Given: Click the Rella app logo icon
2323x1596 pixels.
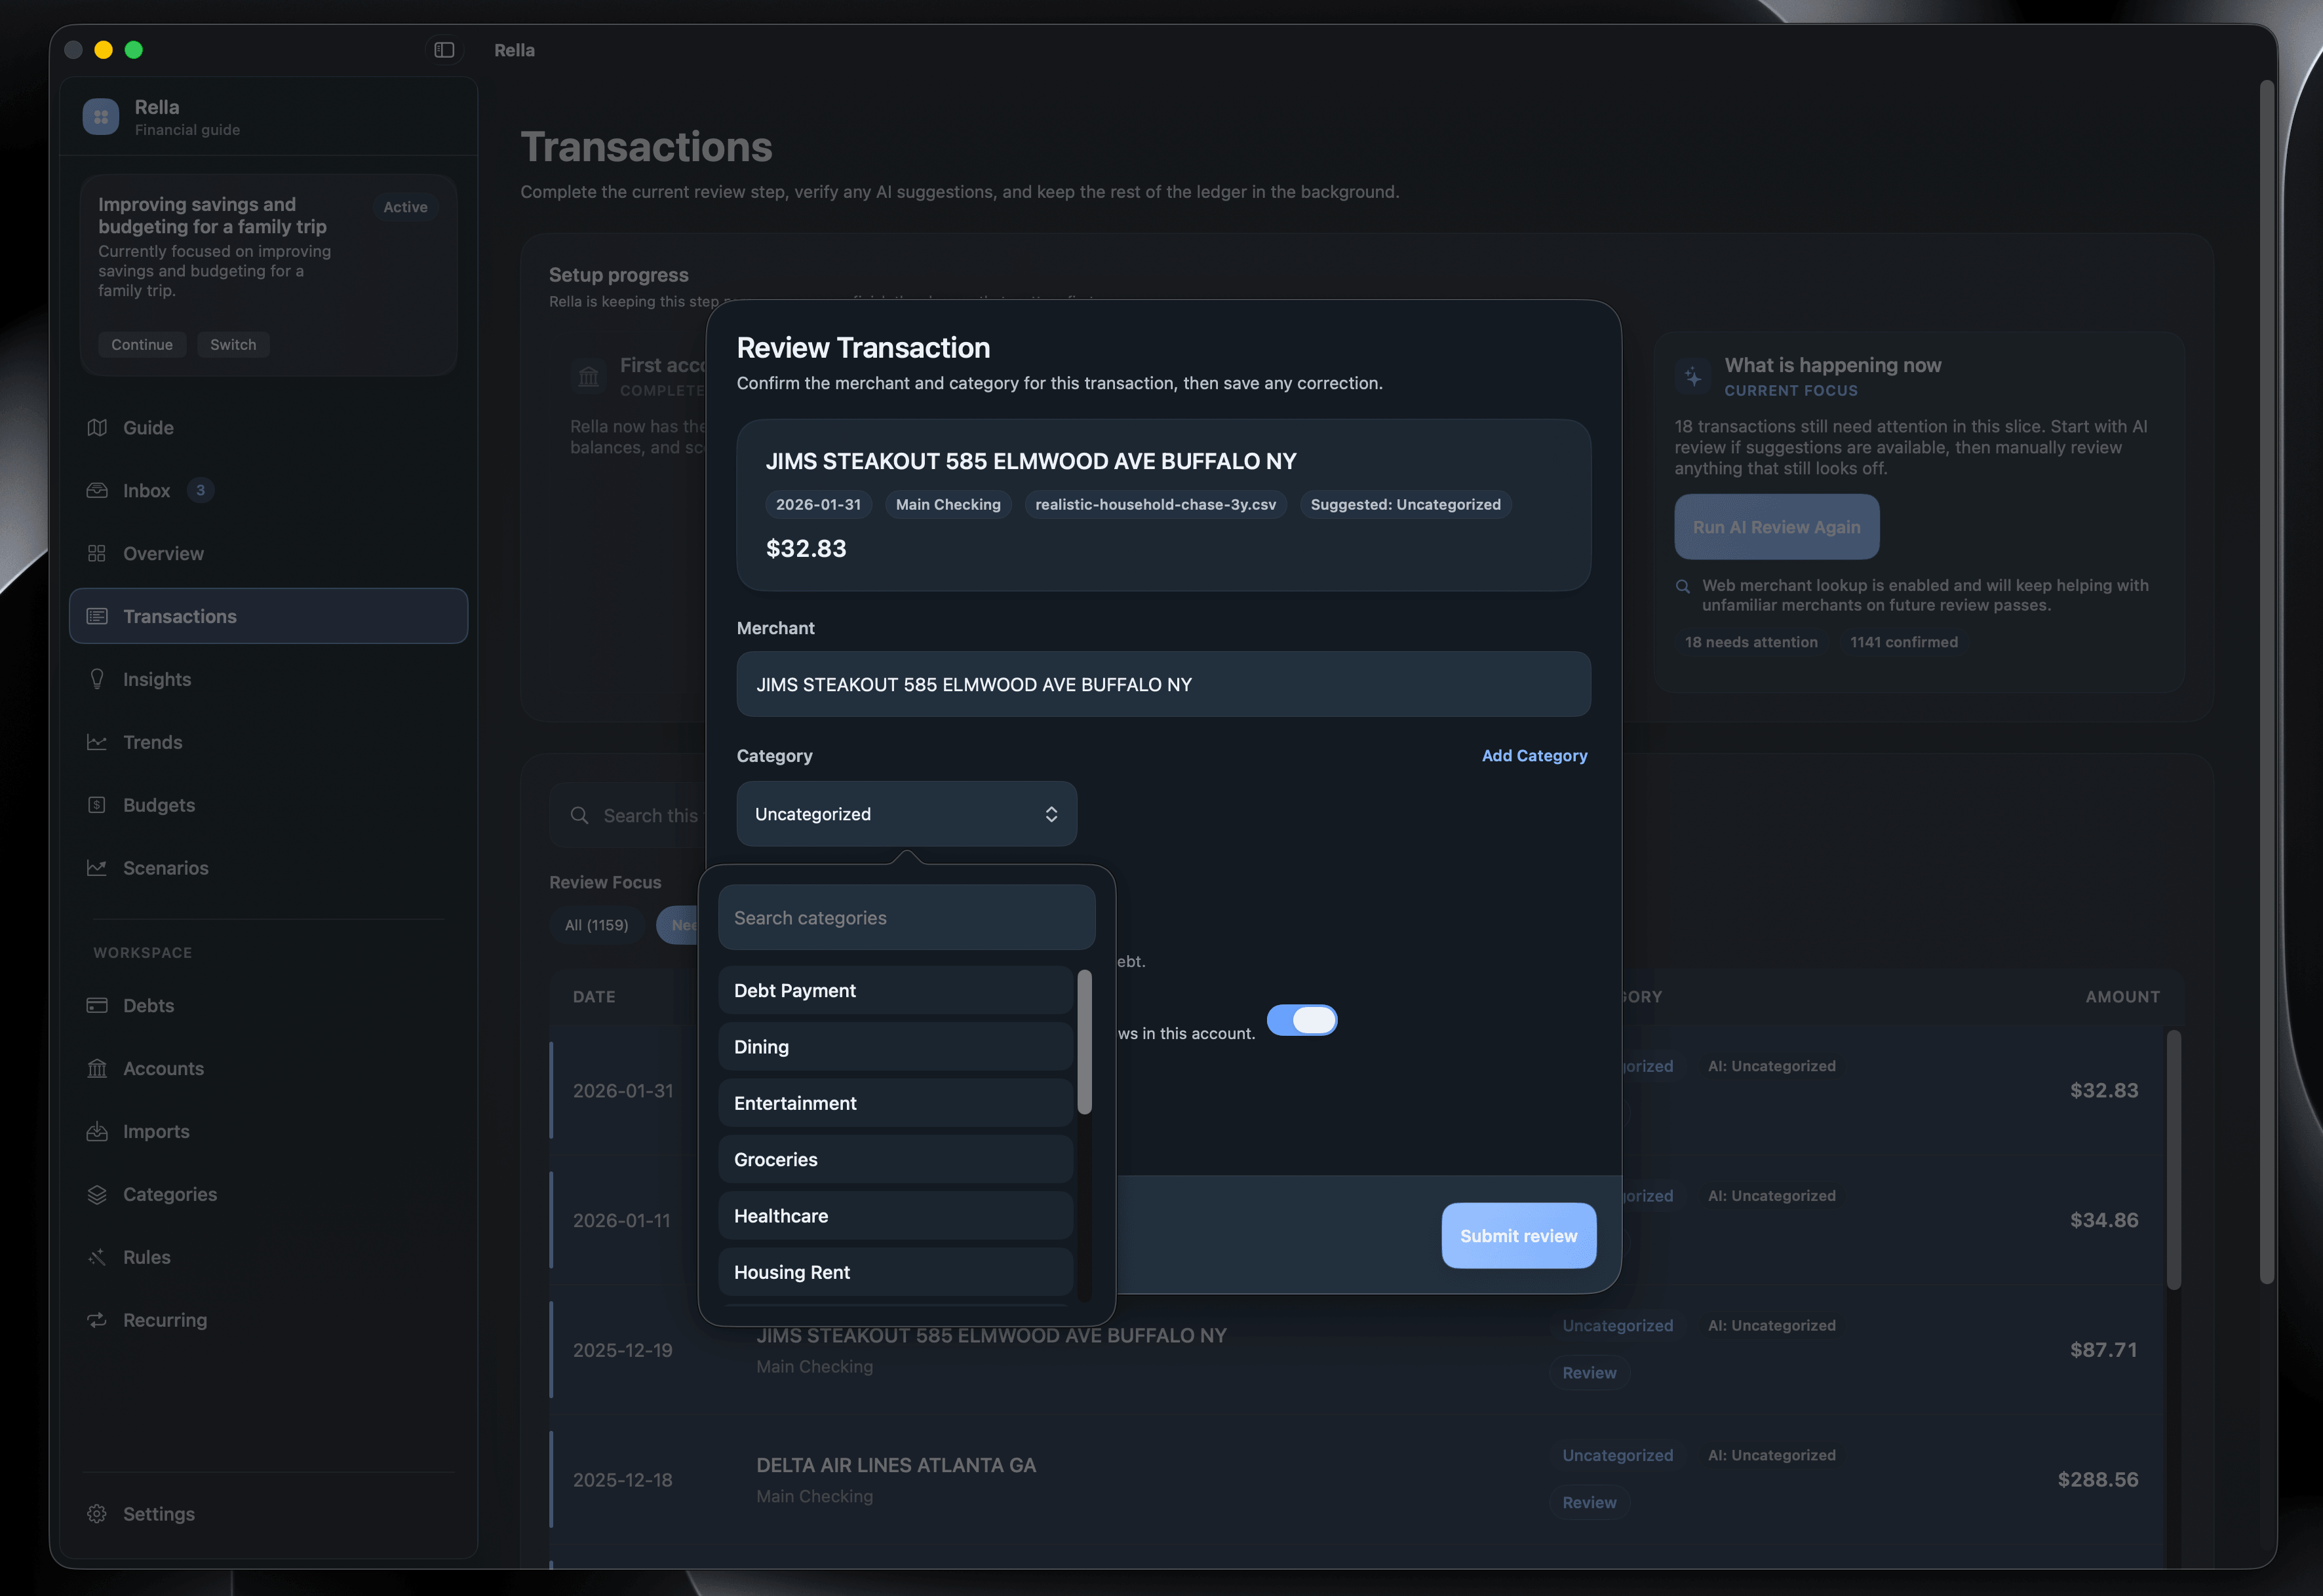Looking at the screenshot, I should coord(101,117).
